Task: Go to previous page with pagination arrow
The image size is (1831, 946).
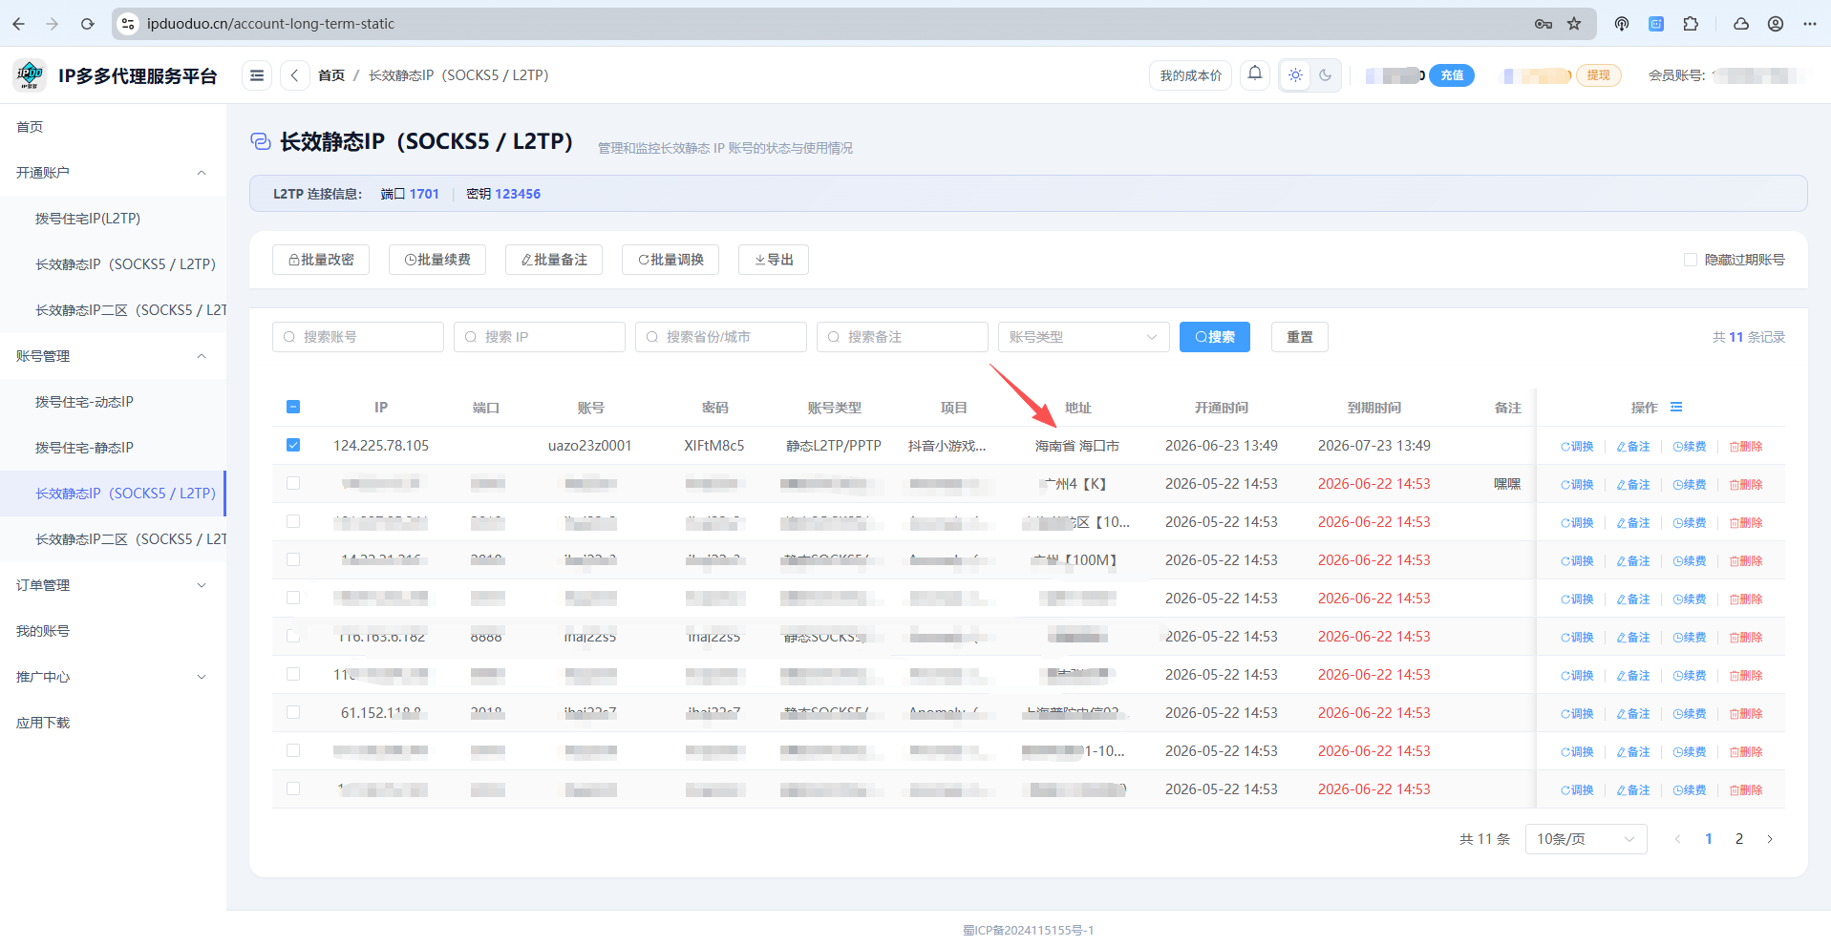Action: pyautogui.click(x=1677, y=839)
